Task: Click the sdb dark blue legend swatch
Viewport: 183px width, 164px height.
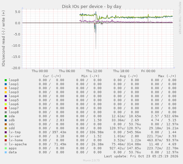Action: coord(6,120)
